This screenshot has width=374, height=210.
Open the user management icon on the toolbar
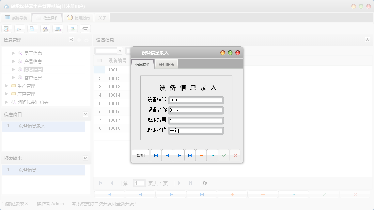[45, 29]
